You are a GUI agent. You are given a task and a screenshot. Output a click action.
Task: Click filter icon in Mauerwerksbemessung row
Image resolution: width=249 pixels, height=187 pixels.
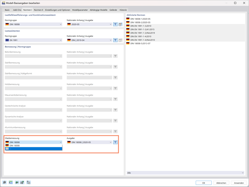[x=115, y=99]
